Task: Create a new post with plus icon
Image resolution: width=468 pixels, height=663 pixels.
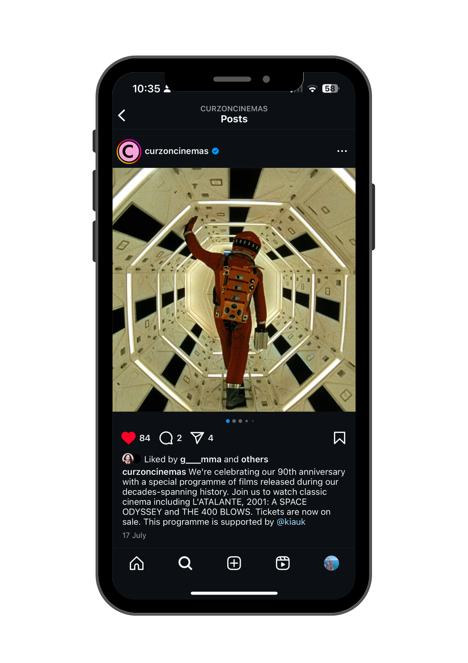Action: (x=234, y=563)
